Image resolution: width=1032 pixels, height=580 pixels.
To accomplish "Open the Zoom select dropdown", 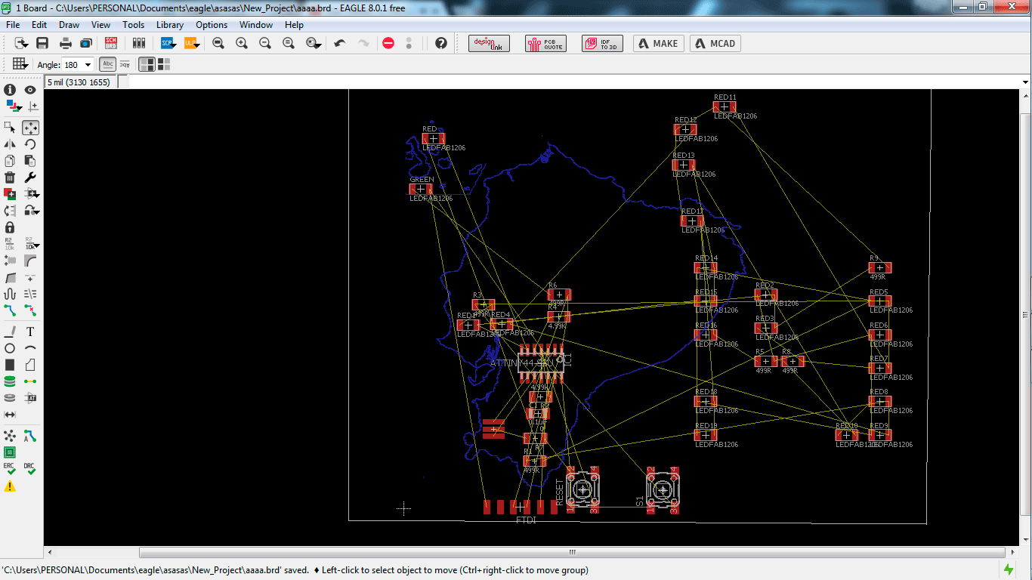I will [x=314, y=43].
